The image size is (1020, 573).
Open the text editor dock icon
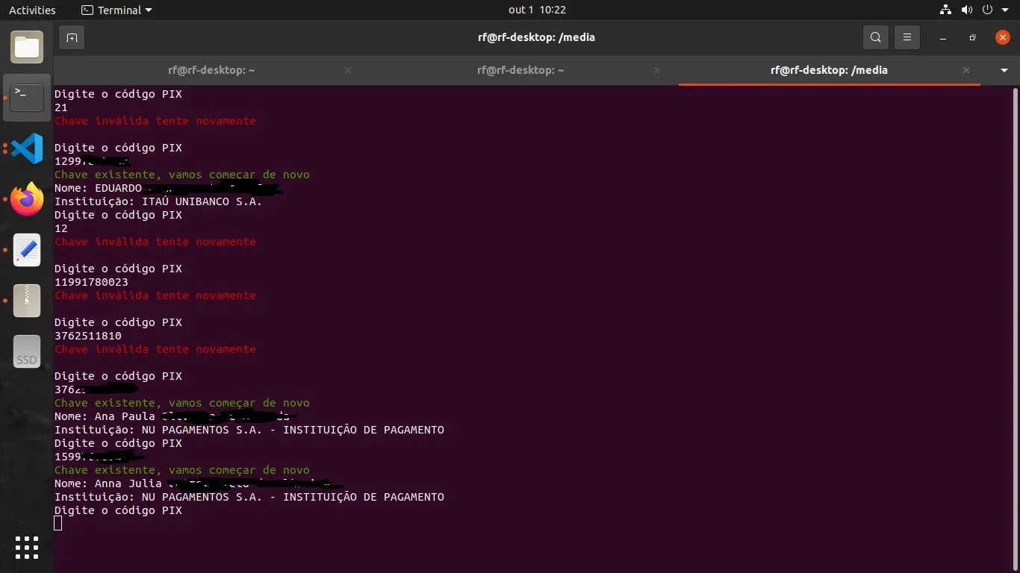tap(27, 250)
